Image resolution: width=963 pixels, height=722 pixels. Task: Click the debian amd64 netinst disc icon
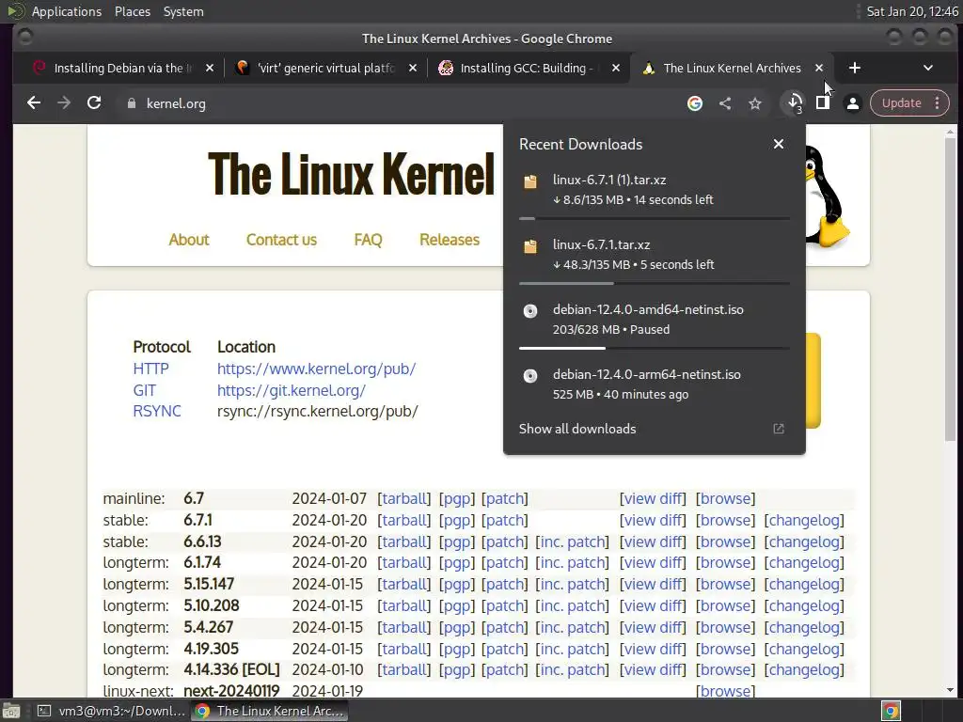(x=530, y=311)
